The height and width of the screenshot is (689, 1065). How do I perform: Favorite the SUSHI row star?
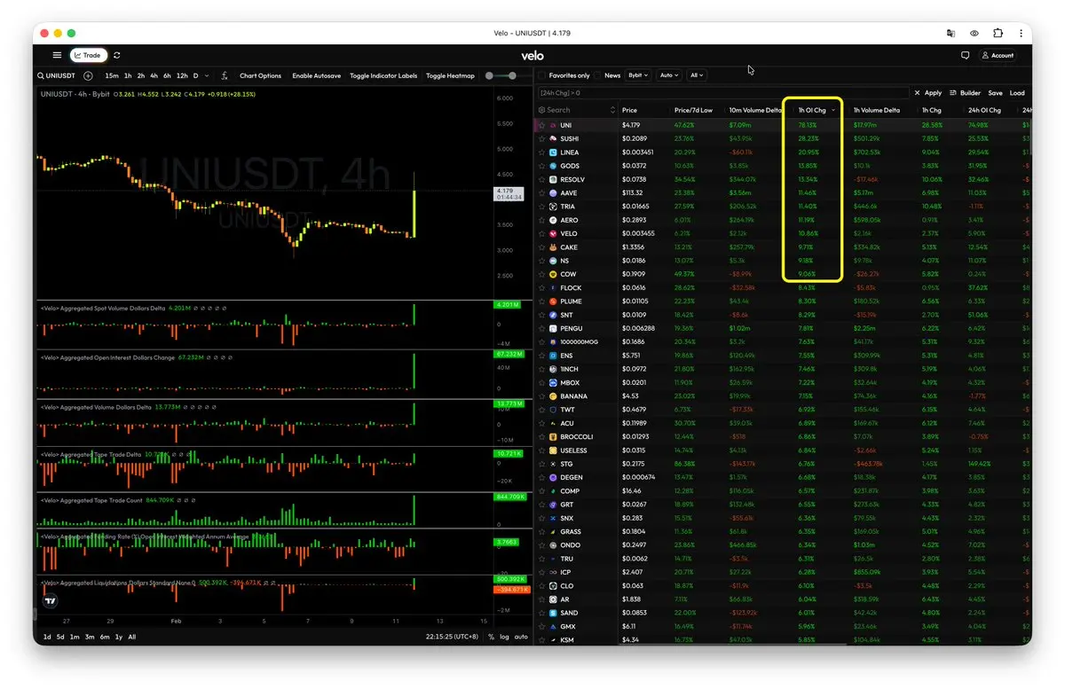[541, 139]
